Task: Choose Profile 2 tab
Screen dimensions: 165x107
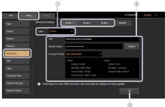Action: point(87,23)
